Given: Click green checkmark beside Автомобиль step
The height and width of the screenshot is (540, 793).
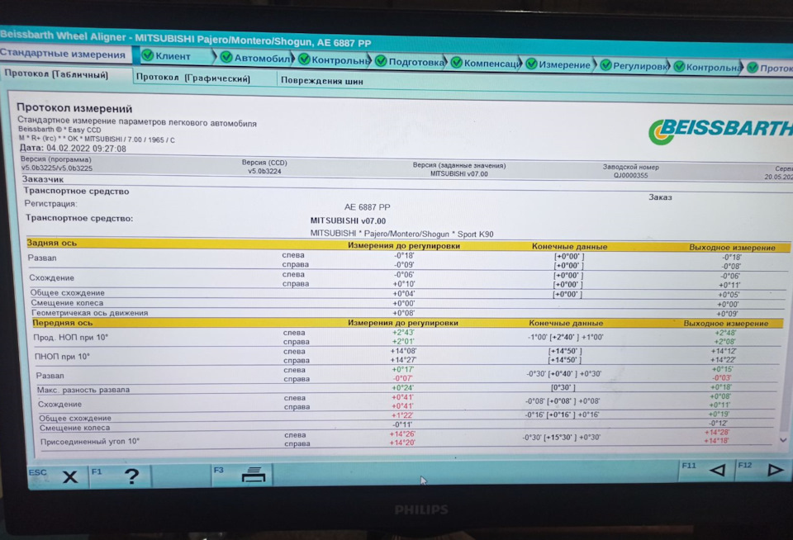Looking at the screenshot, I should click(226, 58).
